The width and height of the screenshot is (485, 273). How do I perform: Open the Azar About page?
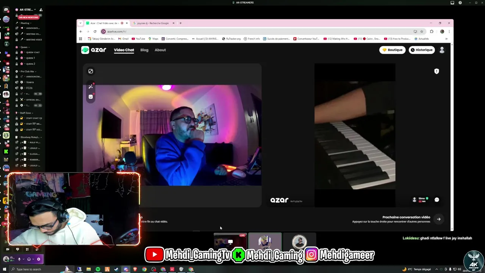(160, 50)
